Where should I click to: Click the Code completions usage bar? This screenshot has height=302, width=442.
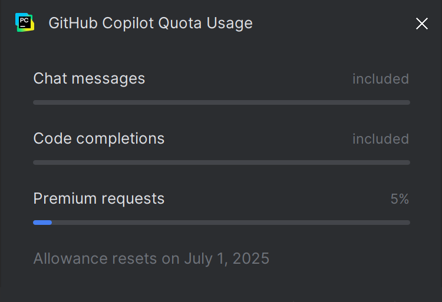point(222,162)
